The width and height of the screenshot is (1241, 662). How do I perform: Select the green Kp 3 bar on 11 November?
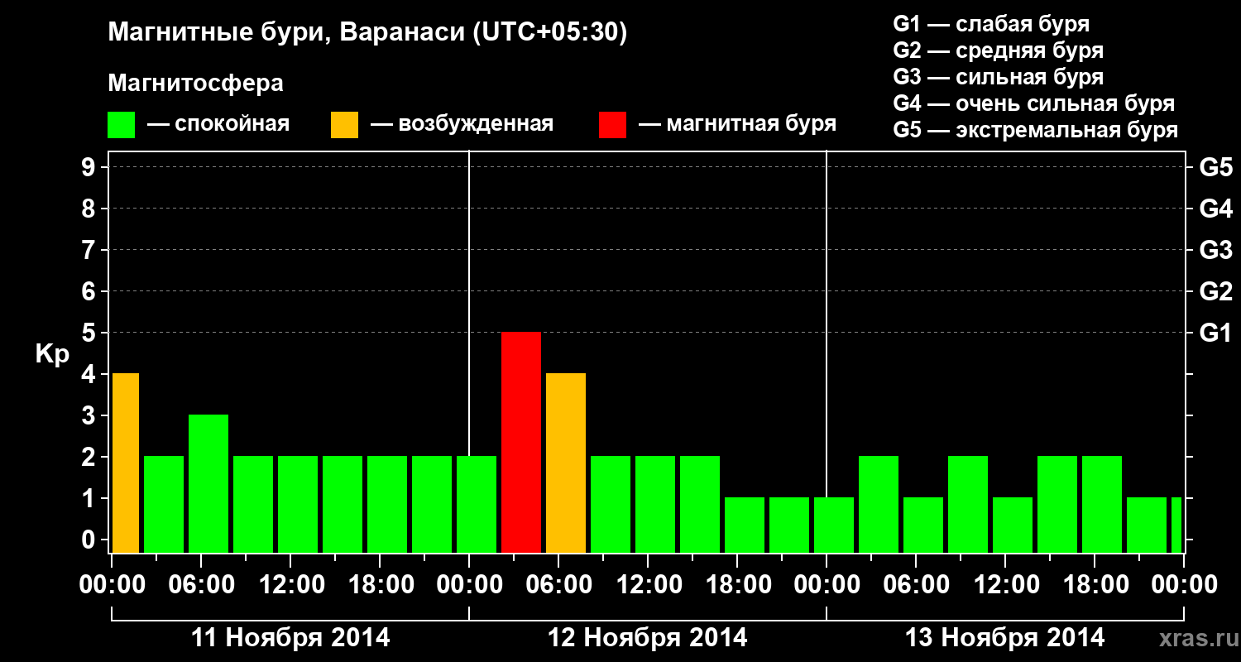pos(208,483)
